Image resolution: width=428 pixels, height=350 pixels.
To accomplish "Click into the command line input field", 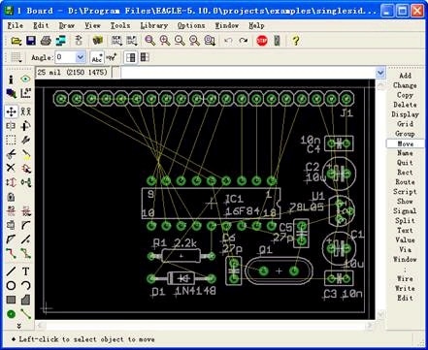I will 247,73.
